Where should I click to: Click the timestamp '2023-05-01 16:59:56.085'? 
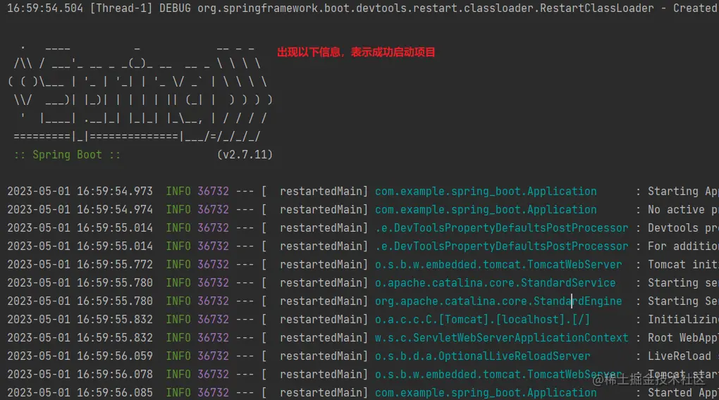[x=80, y=393]
